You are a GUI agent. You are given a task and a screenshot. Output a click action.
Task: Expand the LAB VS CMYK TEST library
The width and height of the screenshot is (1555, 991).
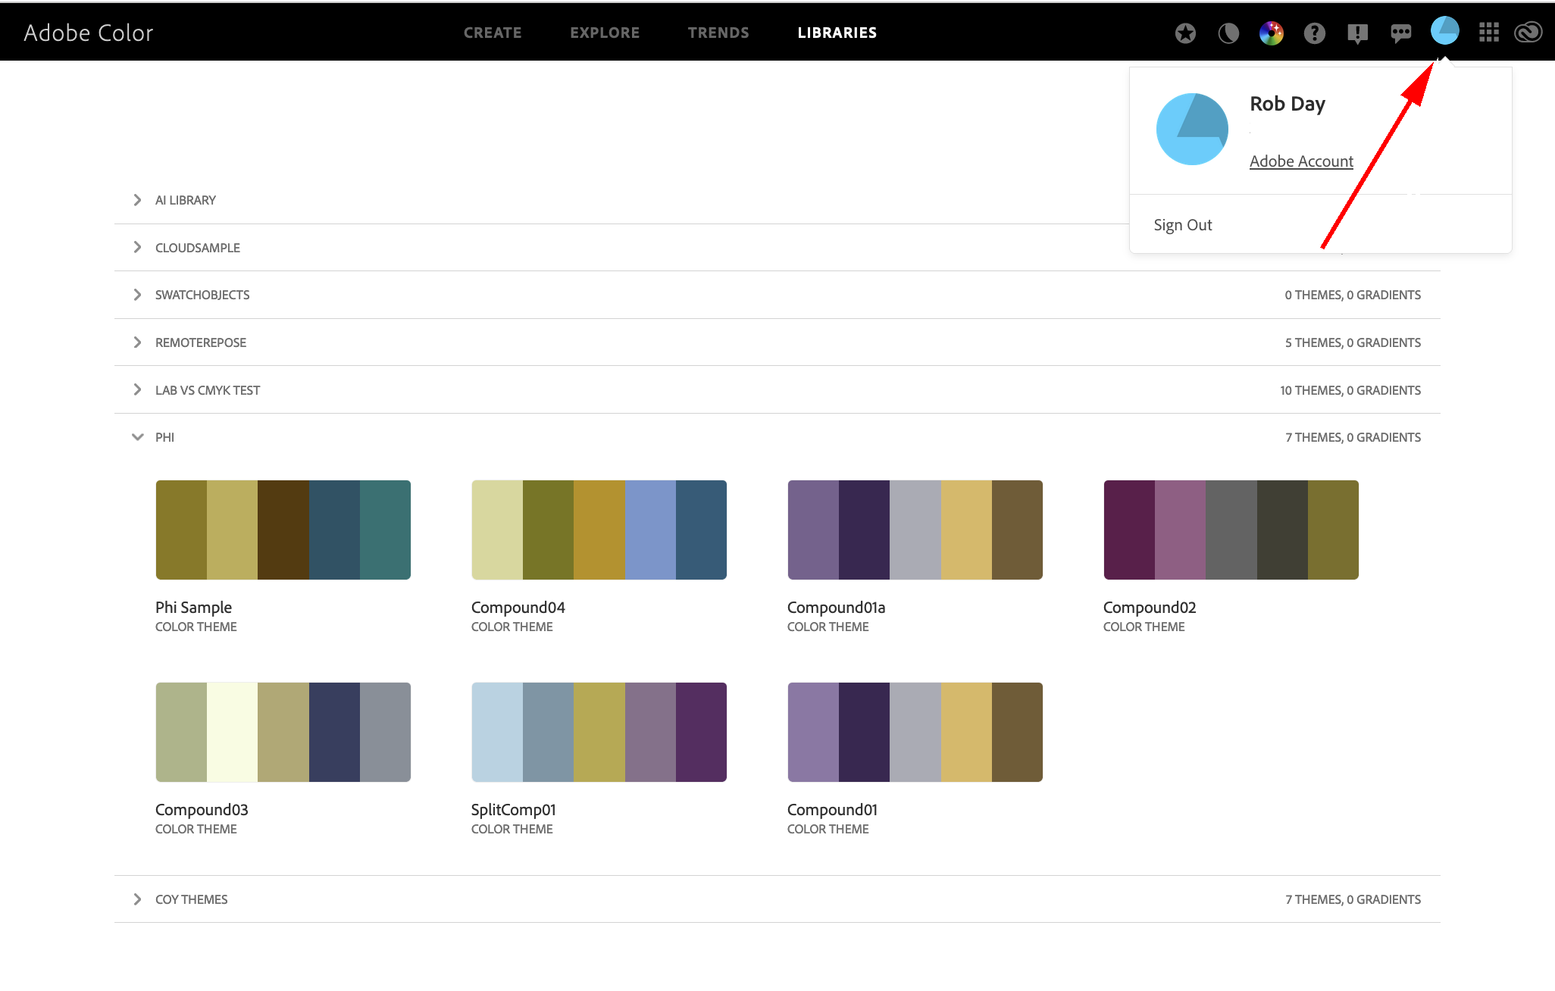click(x=135, y=389)
